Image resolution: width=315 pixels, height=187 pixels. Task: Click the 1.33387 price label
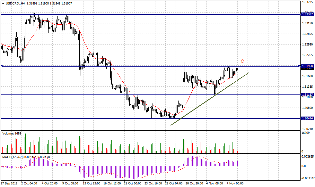(308, 14)
